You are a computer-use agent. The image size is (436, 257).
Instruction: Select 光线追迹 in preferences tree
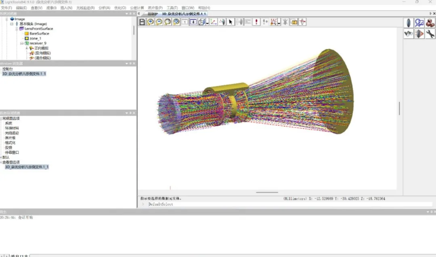[x=12, y=133]
